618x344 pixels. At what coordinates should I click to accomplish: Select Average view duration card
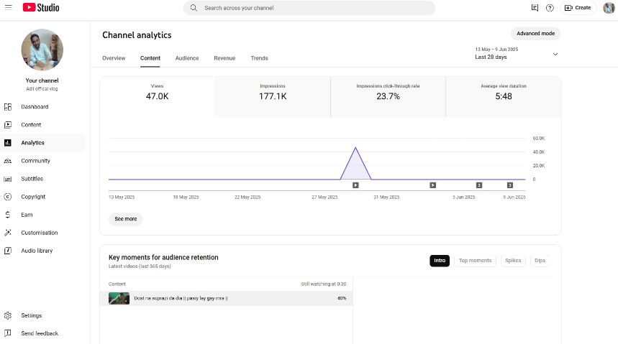(x=504, y=97)
